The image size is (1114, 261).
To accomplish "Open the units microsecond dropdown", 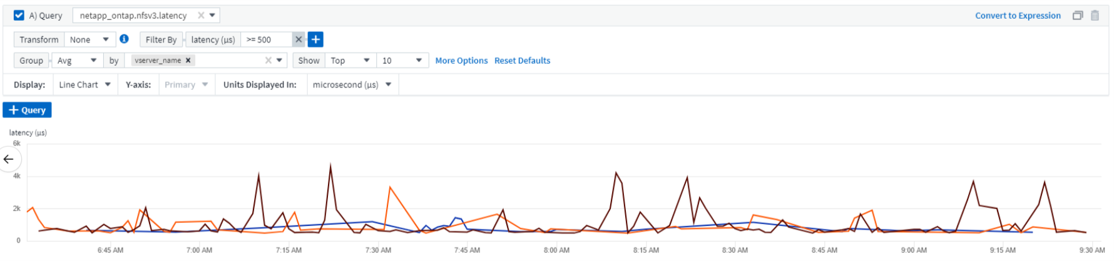I will point(352,85).
